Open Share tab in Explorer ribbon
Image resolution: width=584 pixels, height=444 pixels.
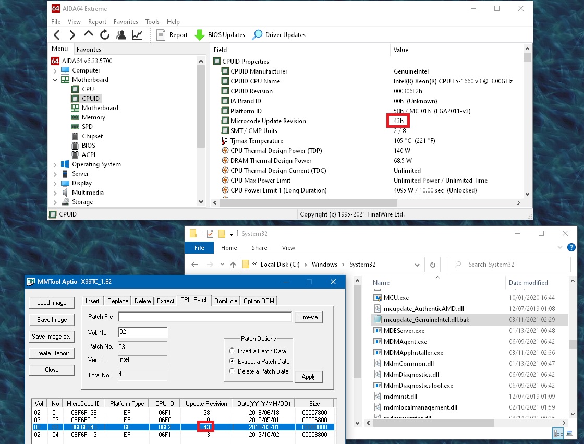259,248
